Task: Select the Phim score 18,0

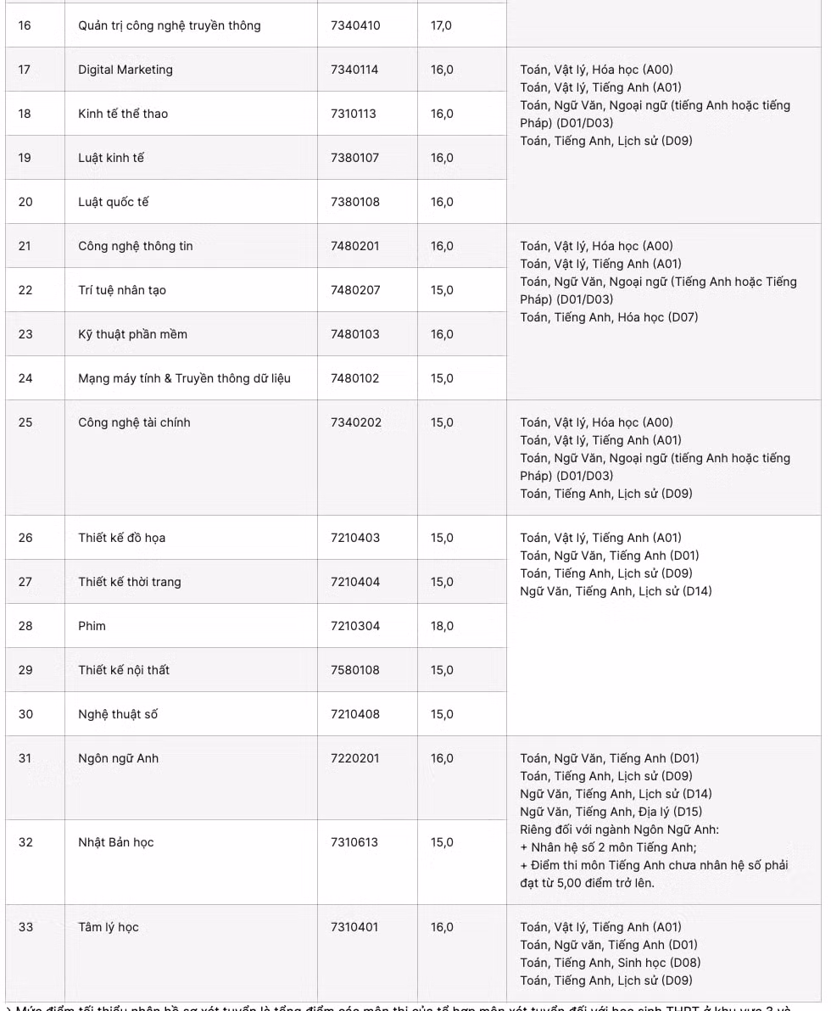Action: click(x=443, y=626)
